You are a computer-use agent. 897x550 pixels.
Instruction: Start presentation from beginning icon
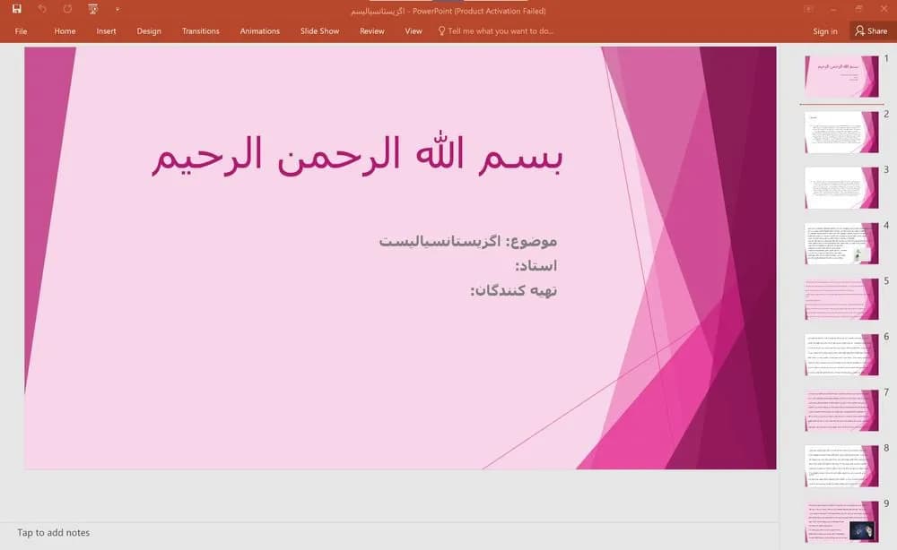pyautogui.click(x=92, y=9)
